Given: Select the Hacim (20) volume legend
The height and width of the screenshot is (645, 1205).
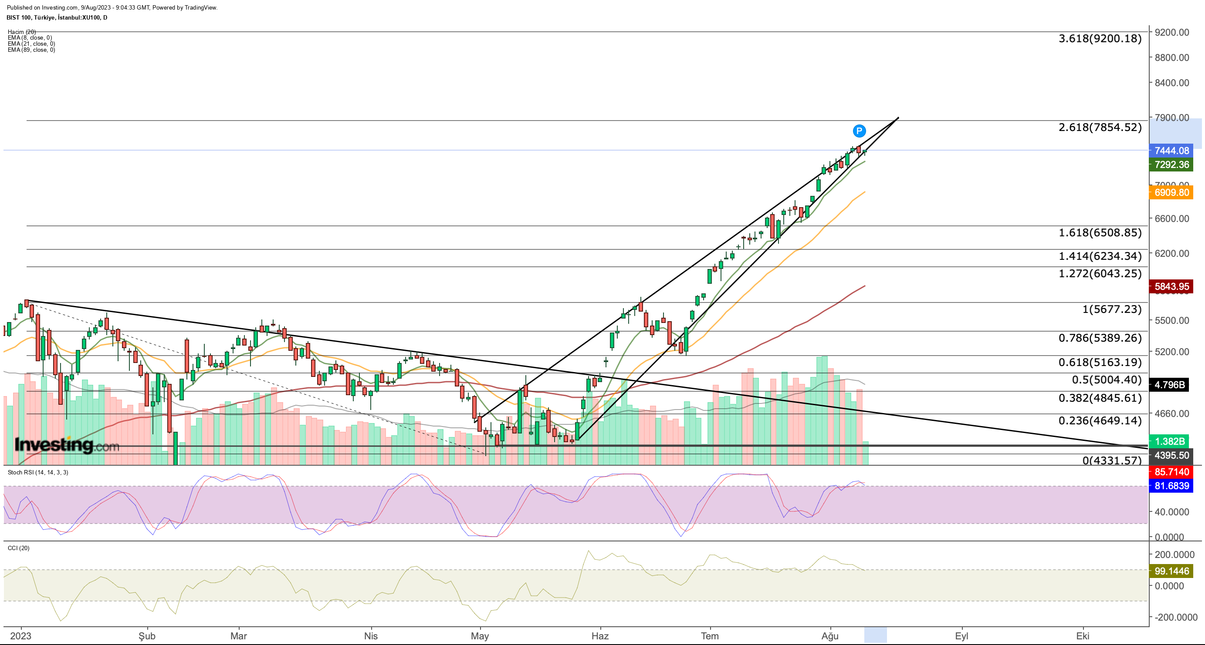Looking at the screenshot, I should [x=21, y=32].
